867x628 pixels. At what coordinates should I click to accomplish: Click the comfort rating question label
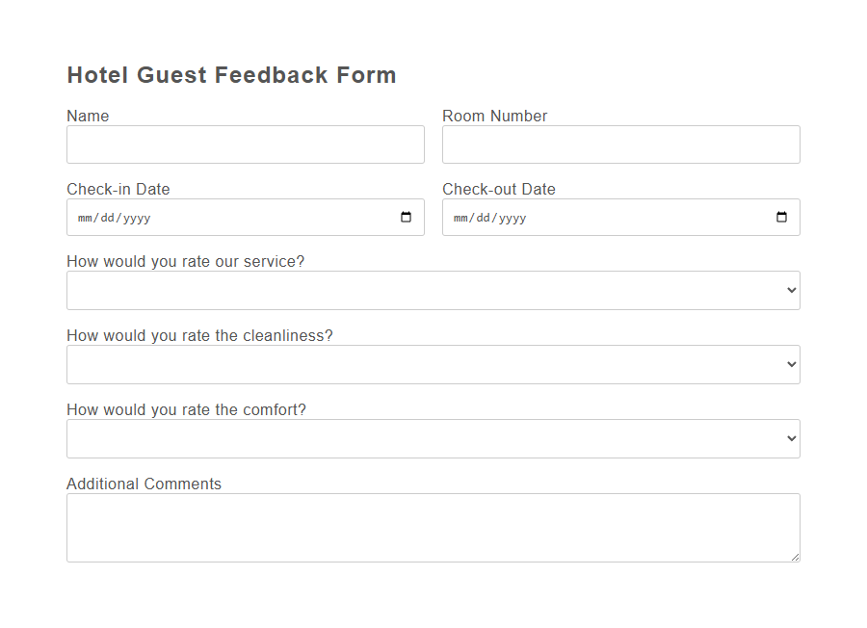[186, 409]
